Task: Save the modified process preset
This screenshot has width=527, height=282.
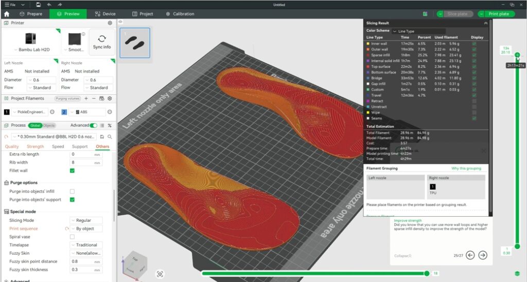Action: (102, 137)
